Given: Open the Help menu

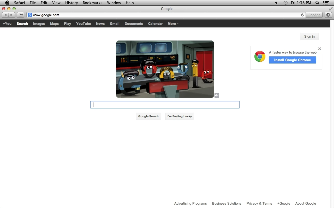Looking at the screenshot, I should pyautogui.click(x=130, y=3).
